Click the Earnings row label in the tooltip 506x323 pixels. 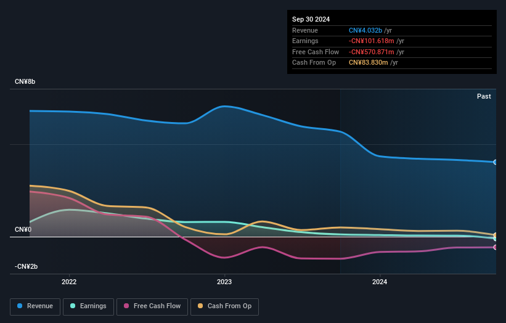pyautogui.click(x=305, y=41)
